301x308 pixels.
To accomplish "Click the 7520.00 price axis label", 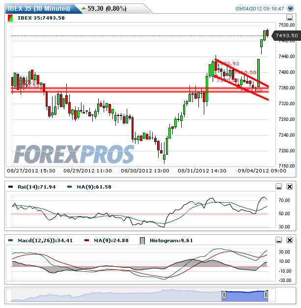I will point(287,25).
